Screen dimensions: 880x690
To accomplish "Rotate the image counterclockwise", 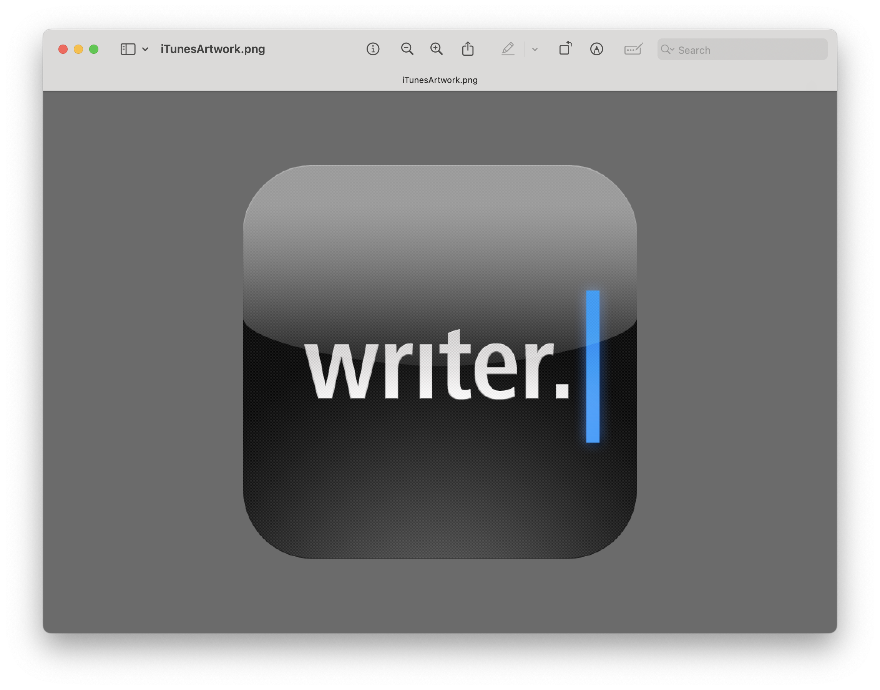I will click(565, 49).
